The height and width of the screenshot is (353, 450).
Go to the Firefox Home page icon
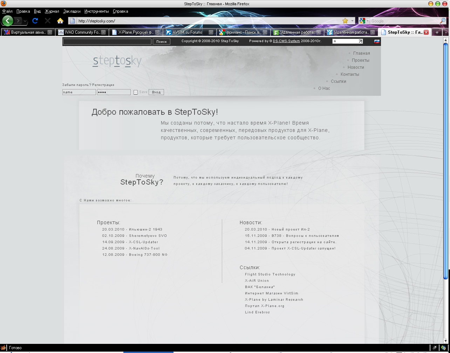[x=60, y=21]
